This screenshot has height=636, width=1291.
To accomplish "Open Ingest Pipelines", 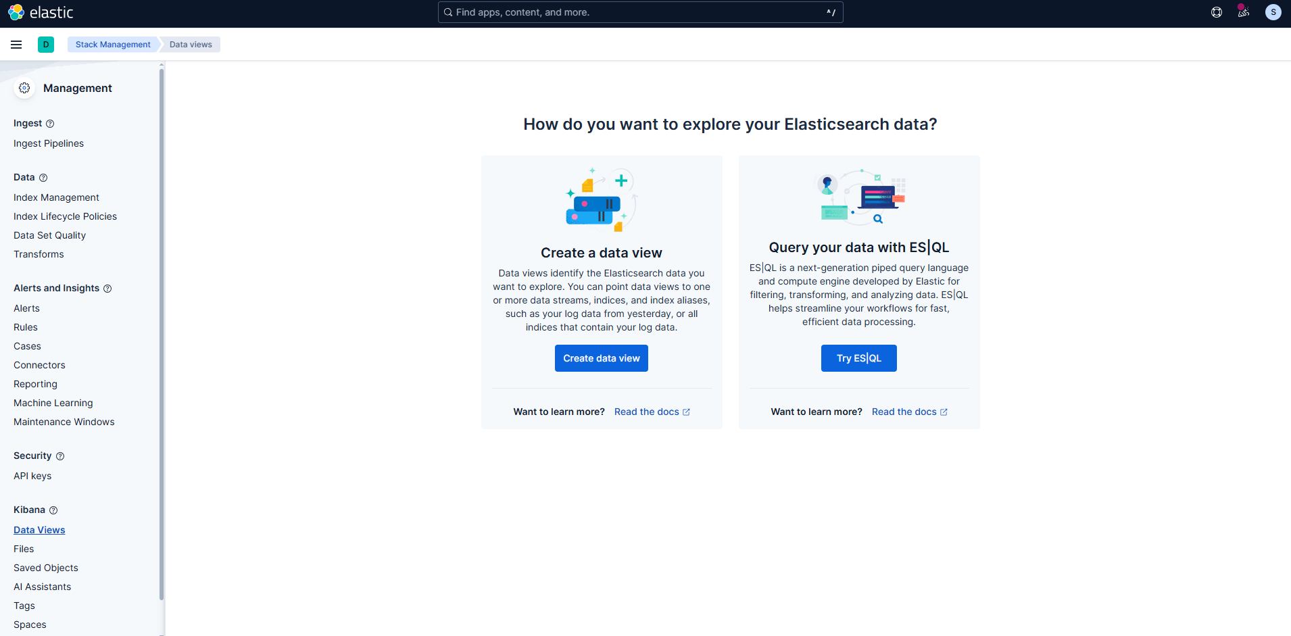I will 49,143.
